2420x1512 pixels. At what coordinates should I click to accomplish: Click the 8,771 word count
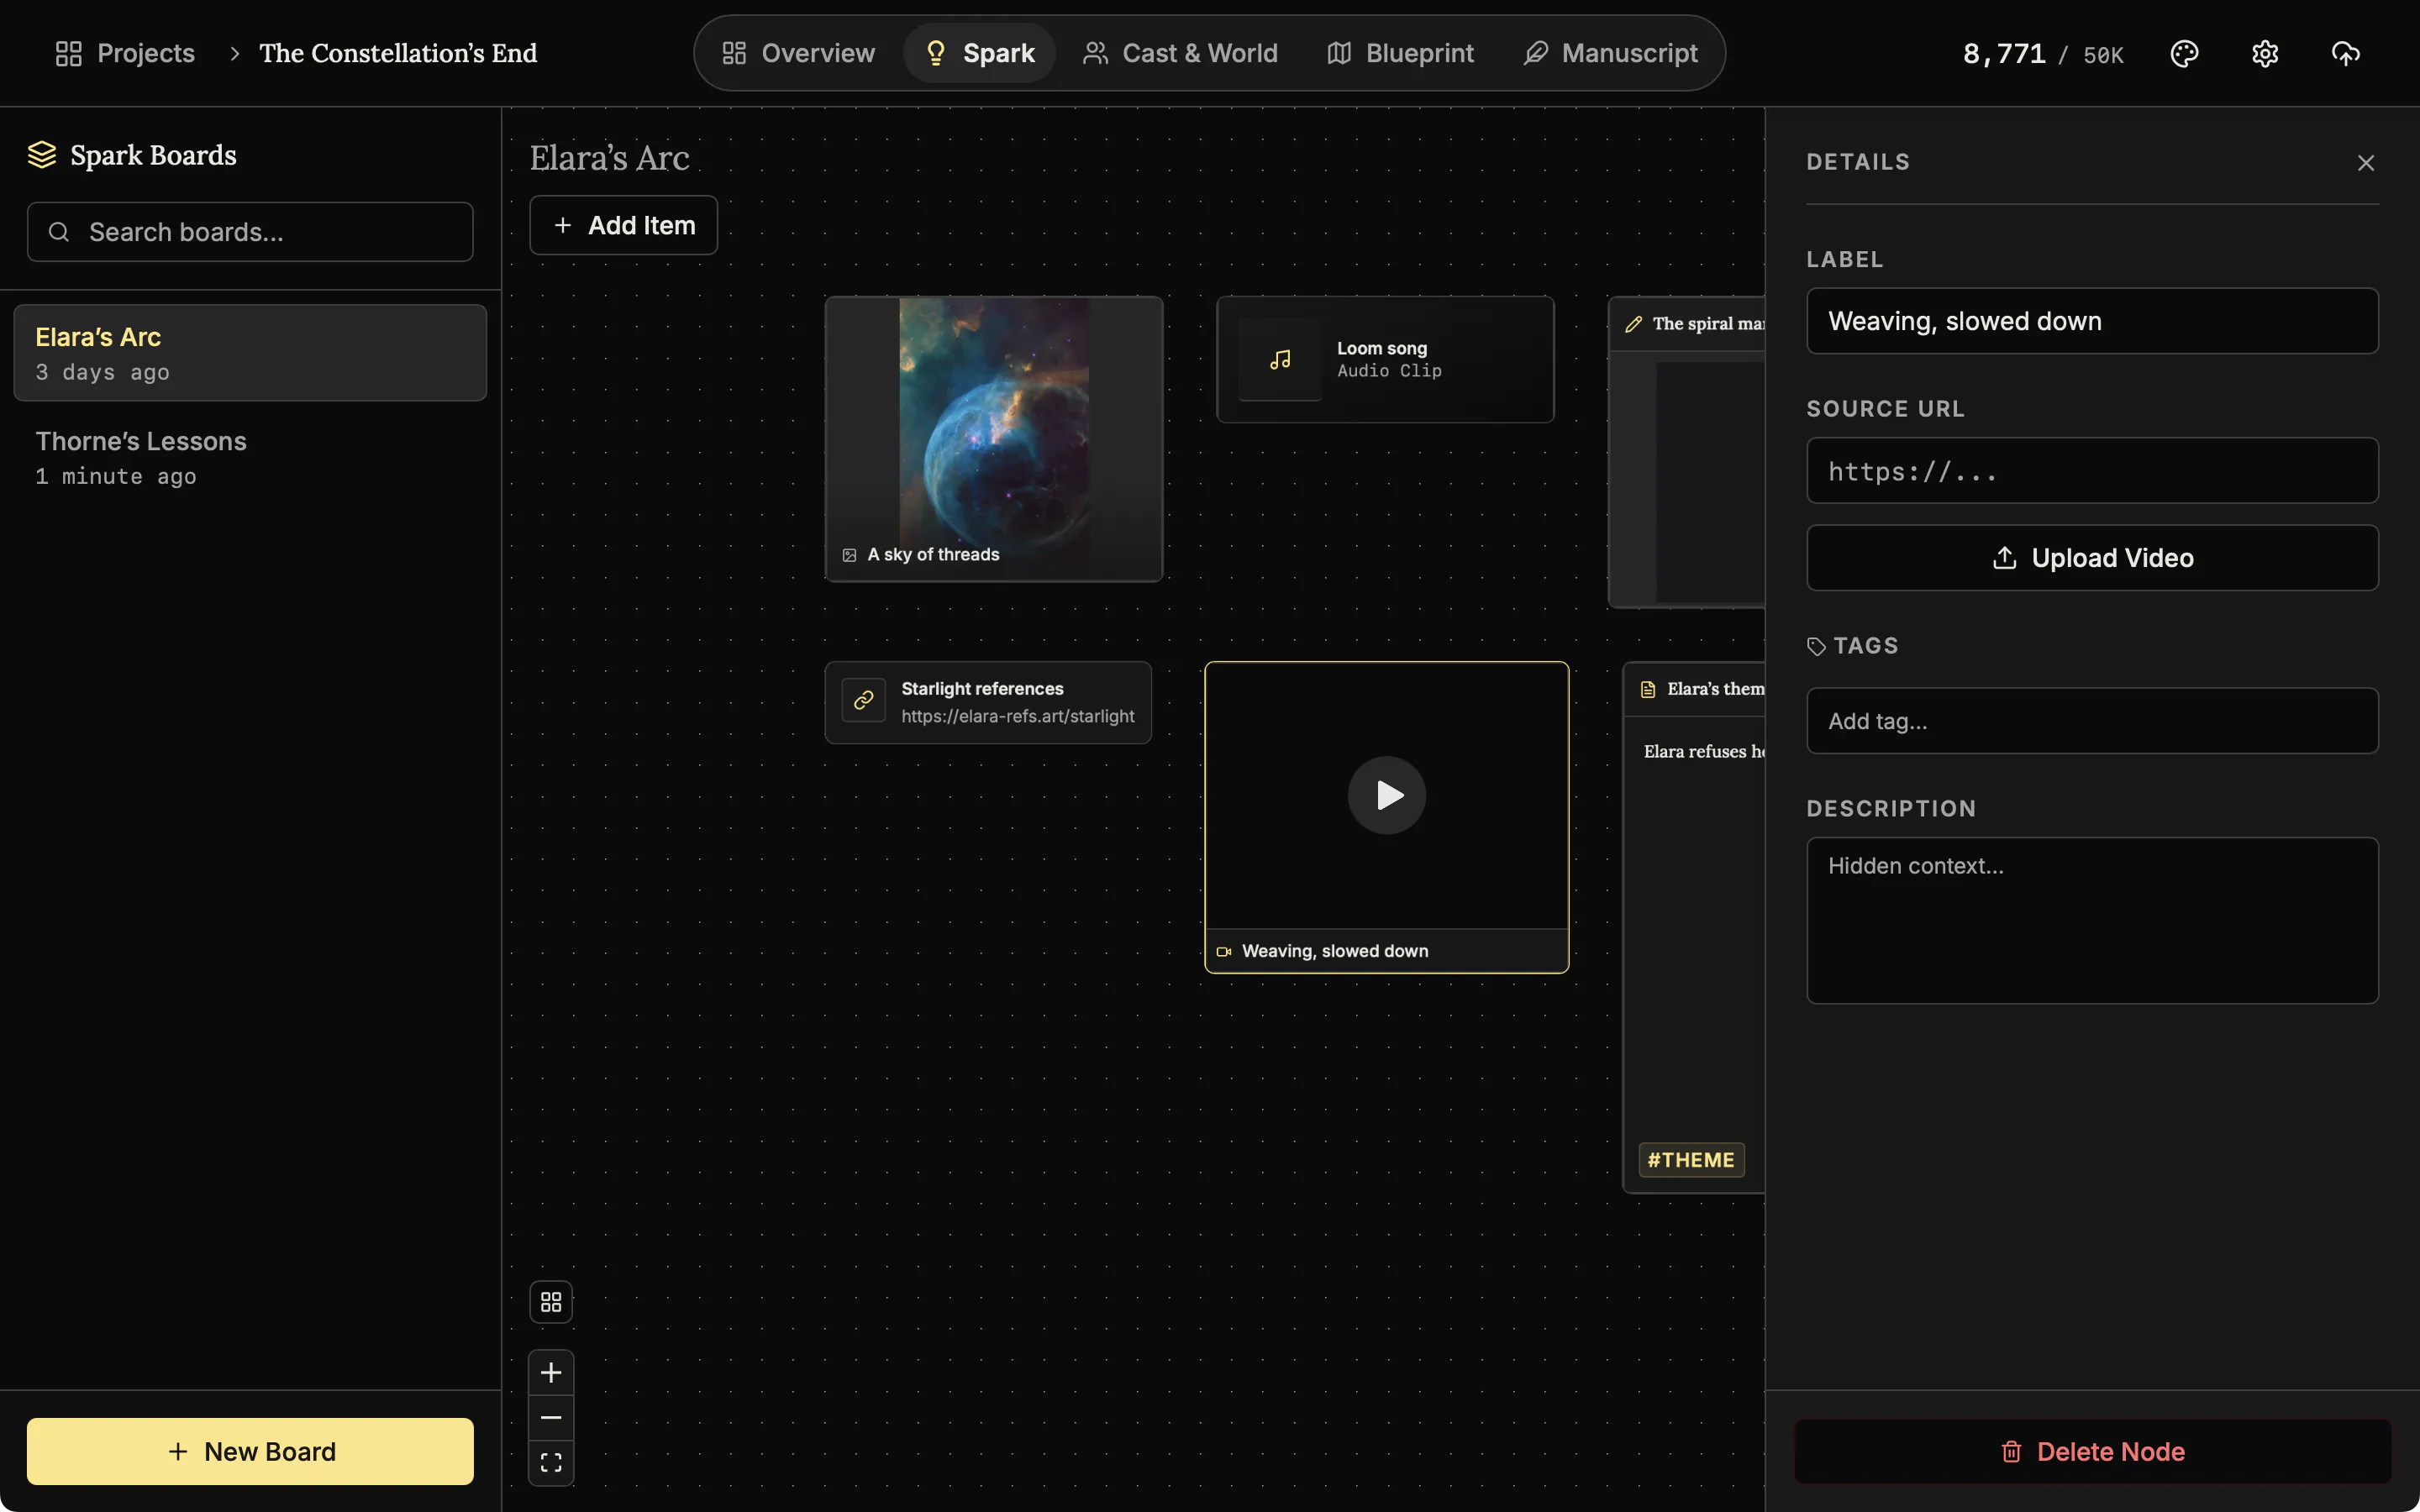2003,53
